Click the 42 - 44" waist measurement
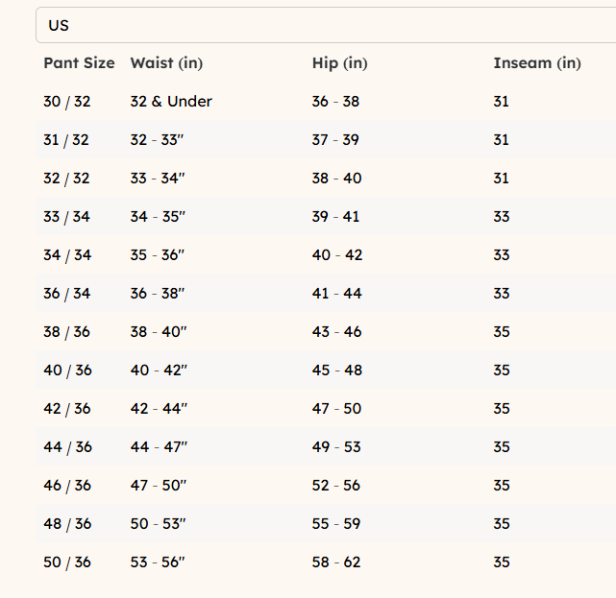This screenshot has width=616, height=598. click(159, 409)
